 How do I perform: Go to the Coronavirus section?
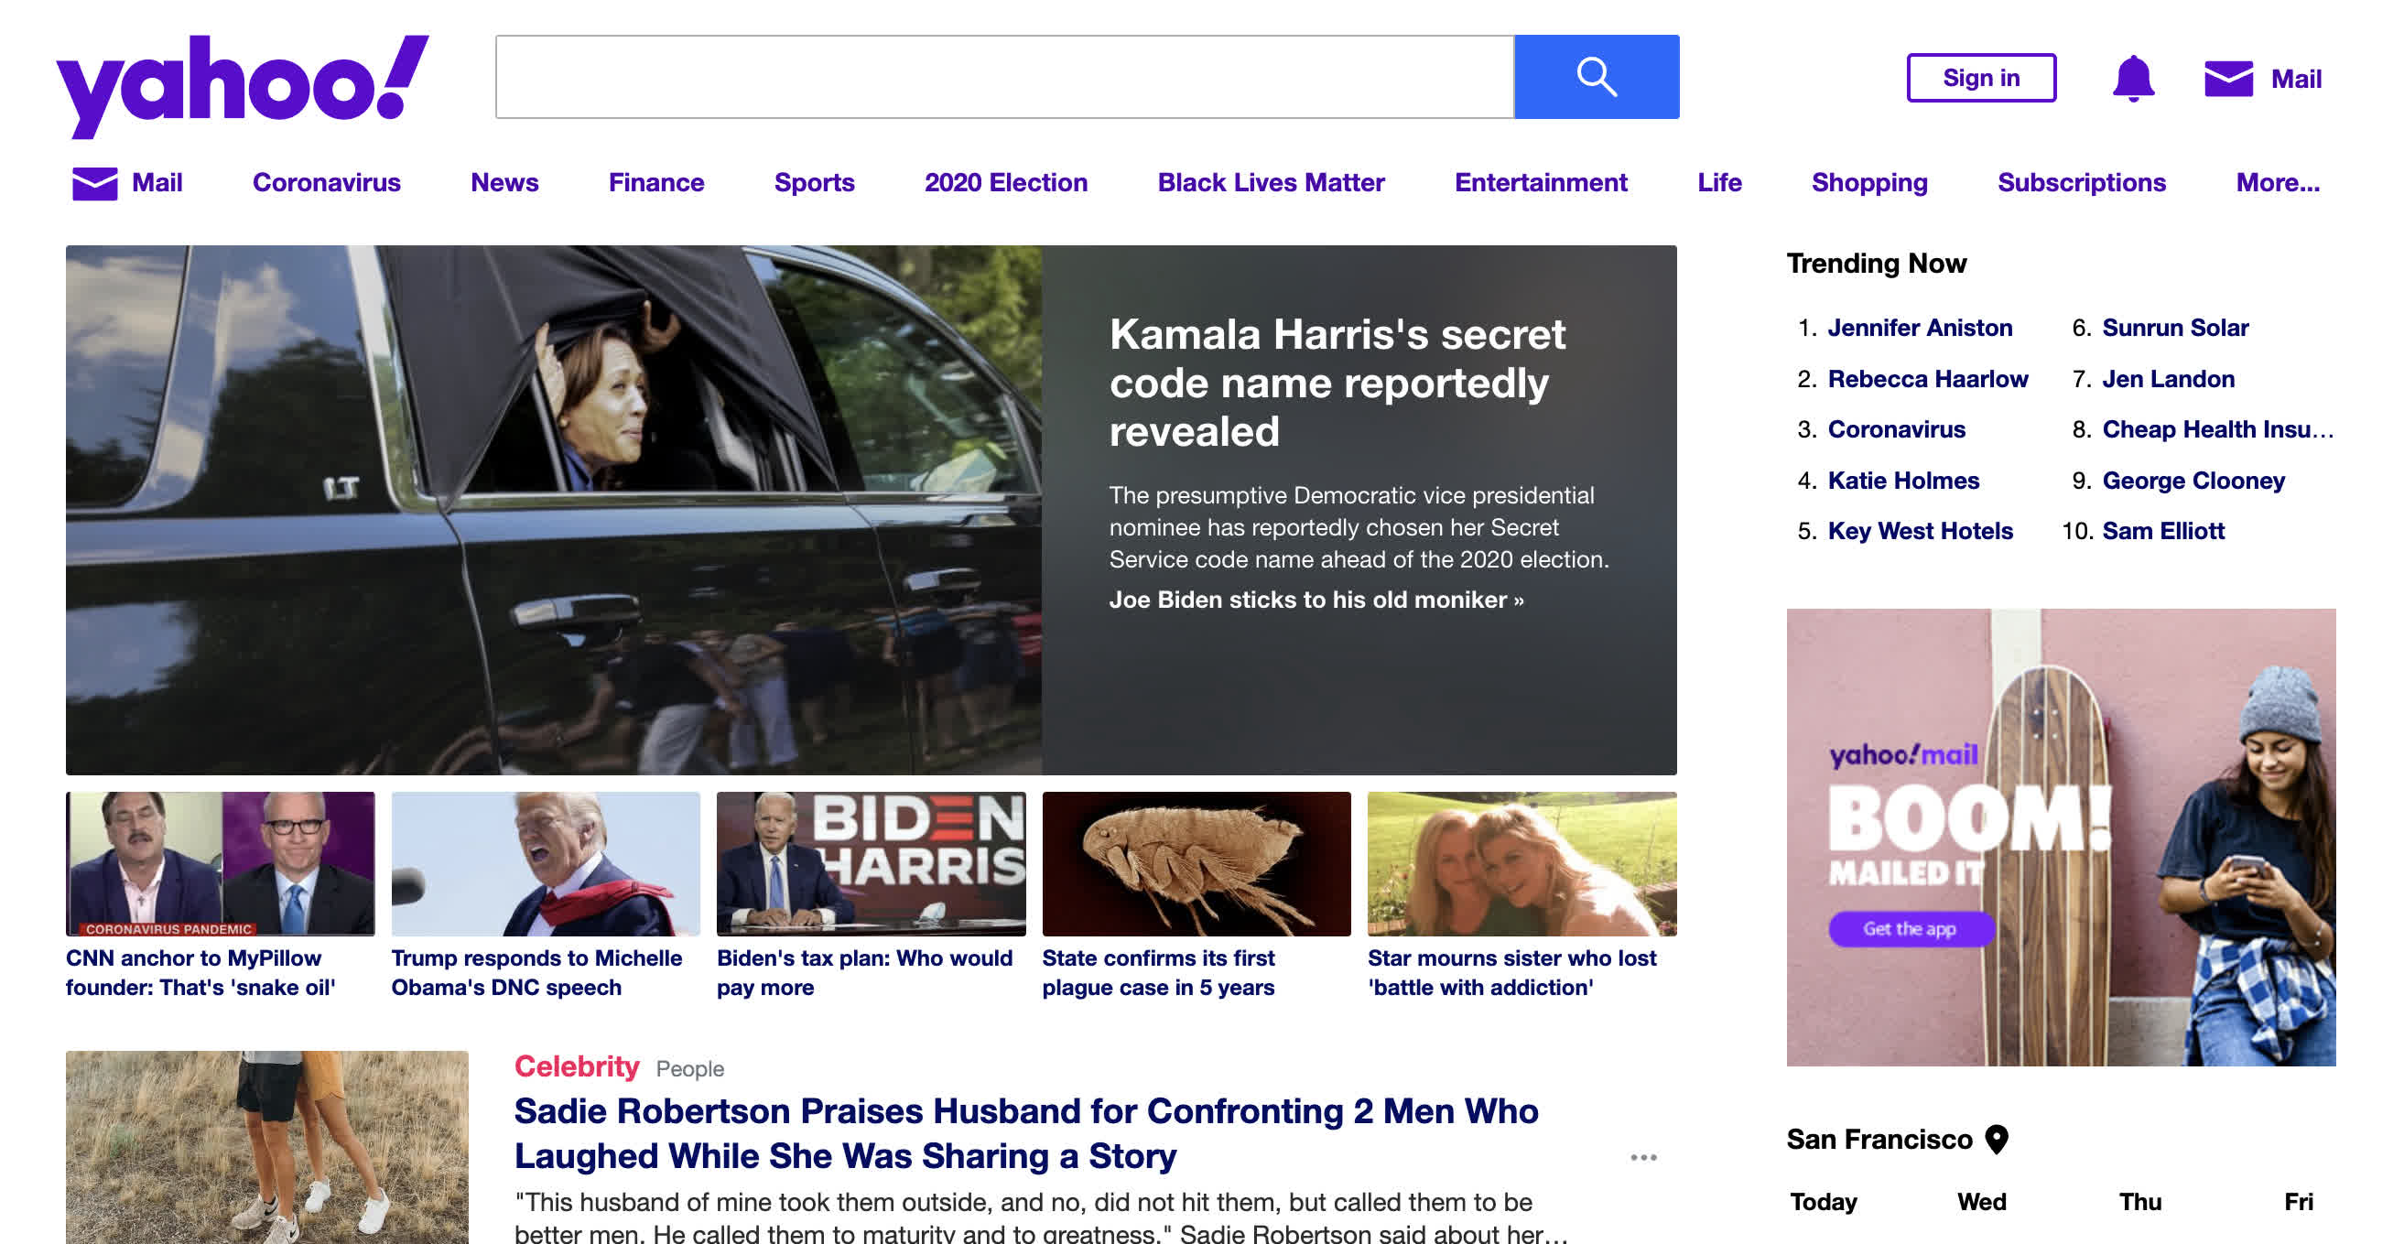(x=327, y=182)
